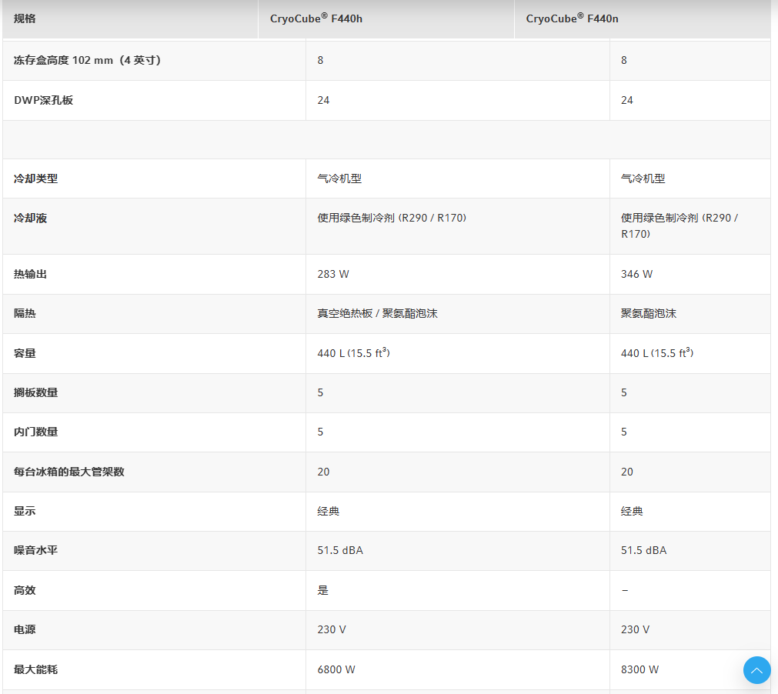Click the 隔热 row label
This screenshot has width=778, height=694.
[x=25, y=313]
